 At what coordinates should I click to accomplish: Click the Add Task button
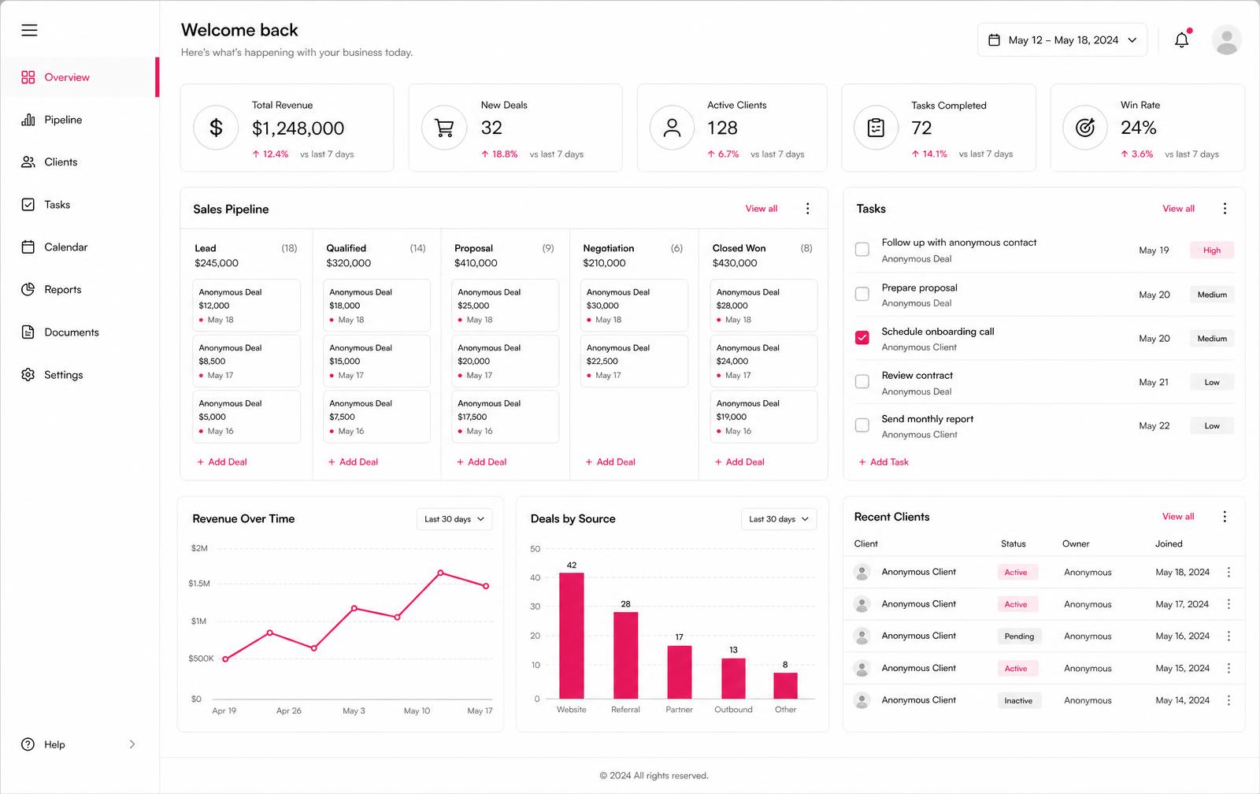point(884,462)
